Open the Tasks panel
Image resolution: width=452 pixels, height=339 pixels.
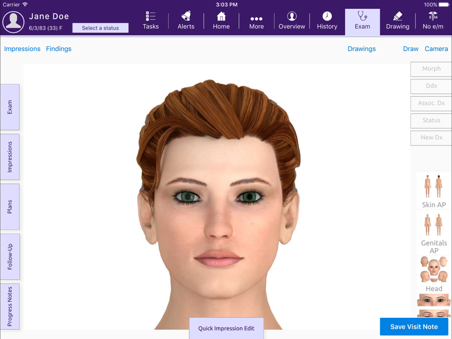[151, 20]
